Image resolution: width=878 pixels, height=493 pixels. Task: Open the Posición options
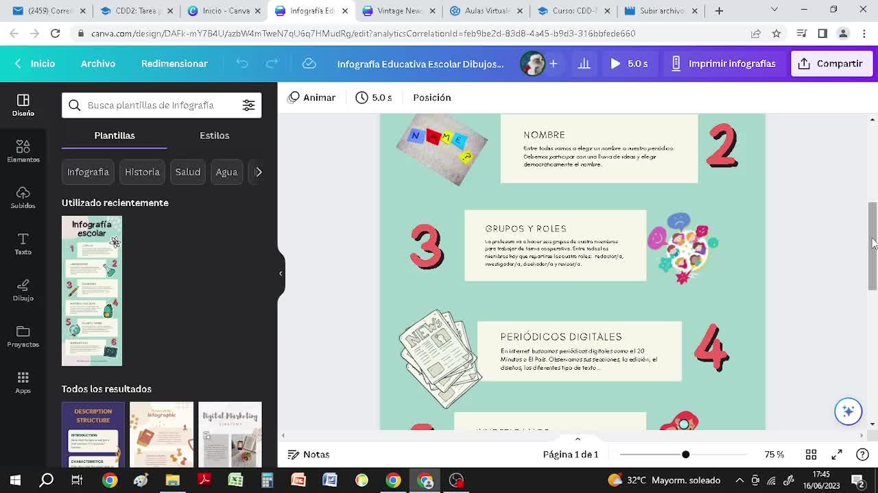(432, 98)
